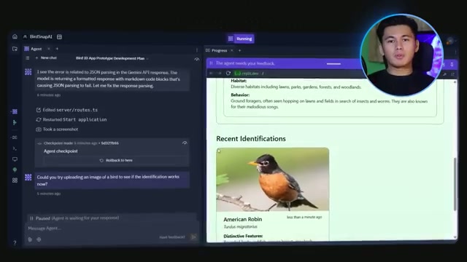Expand the Agent checkpoint preview icon

pyautogui.click(x=185, y=143)
